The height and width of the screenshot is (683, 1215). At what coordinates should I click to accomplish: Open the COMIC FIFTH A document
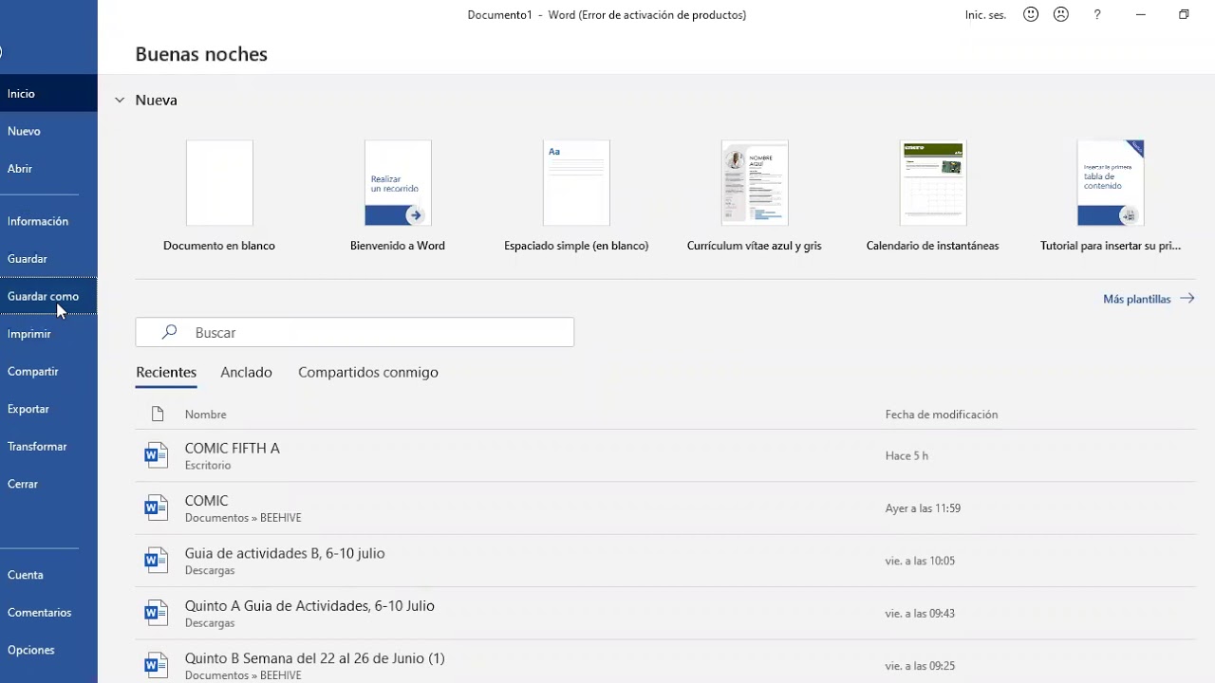233,448
